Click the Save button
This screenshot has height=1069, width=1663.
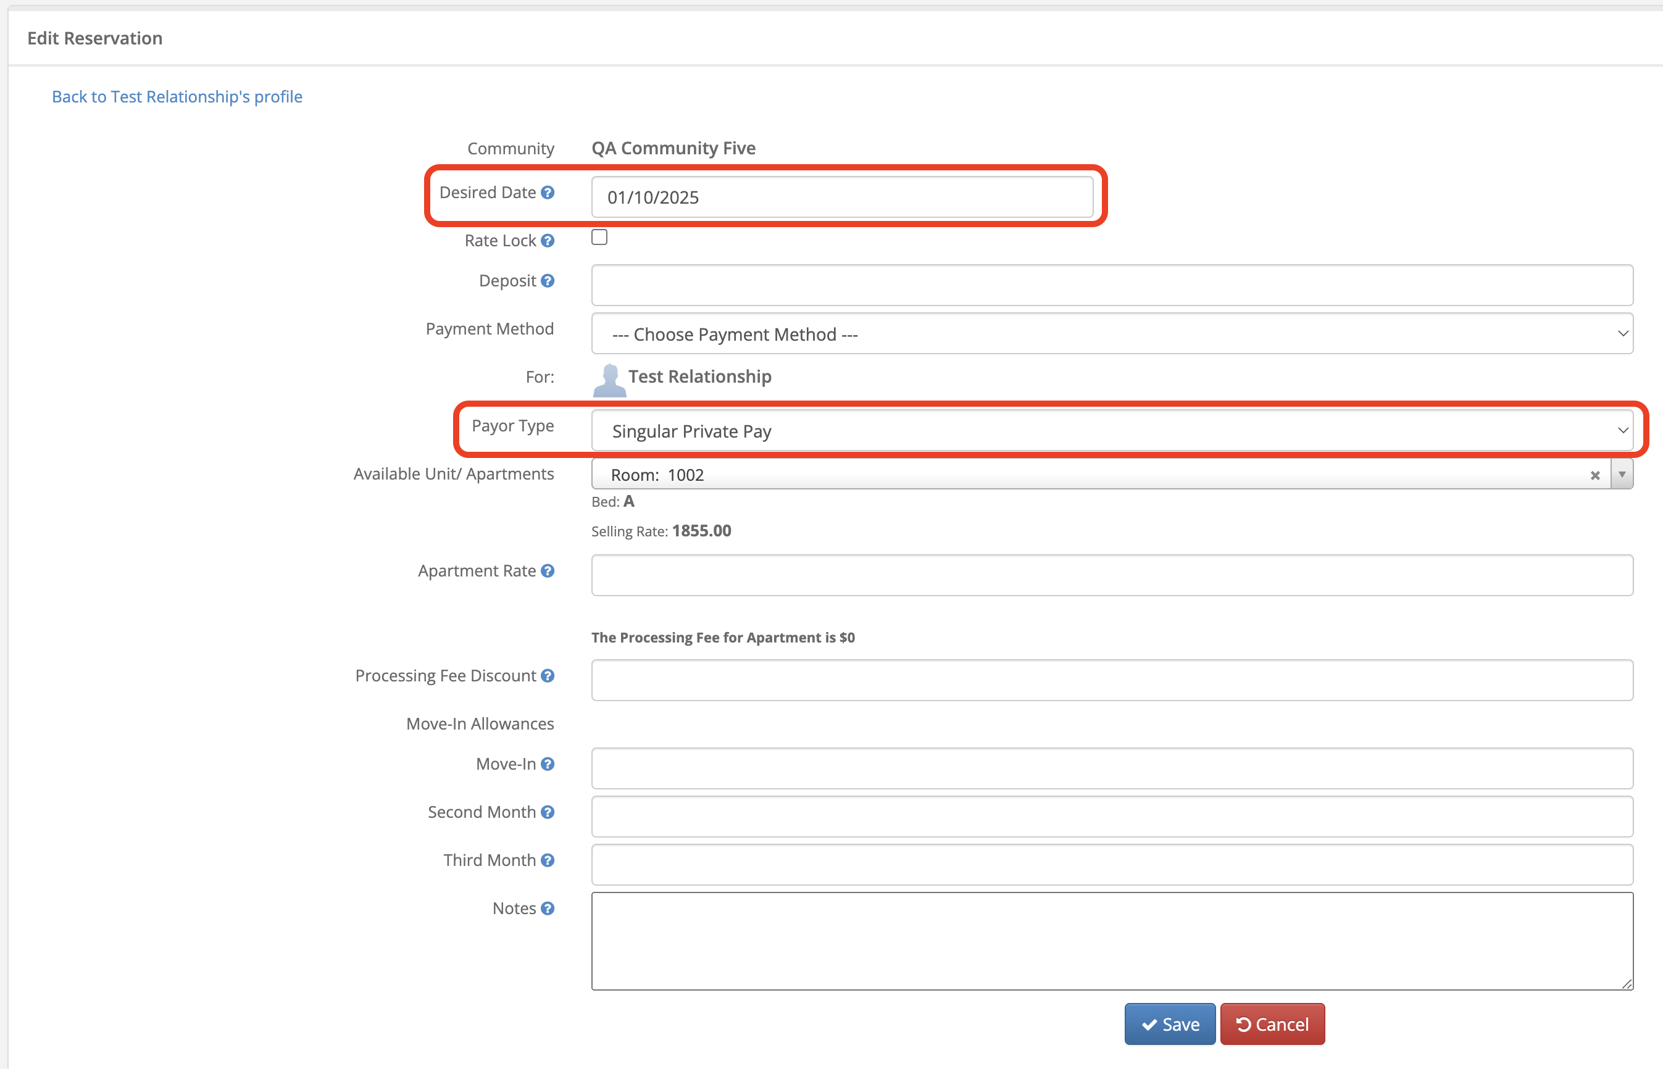point(1170,1024)
